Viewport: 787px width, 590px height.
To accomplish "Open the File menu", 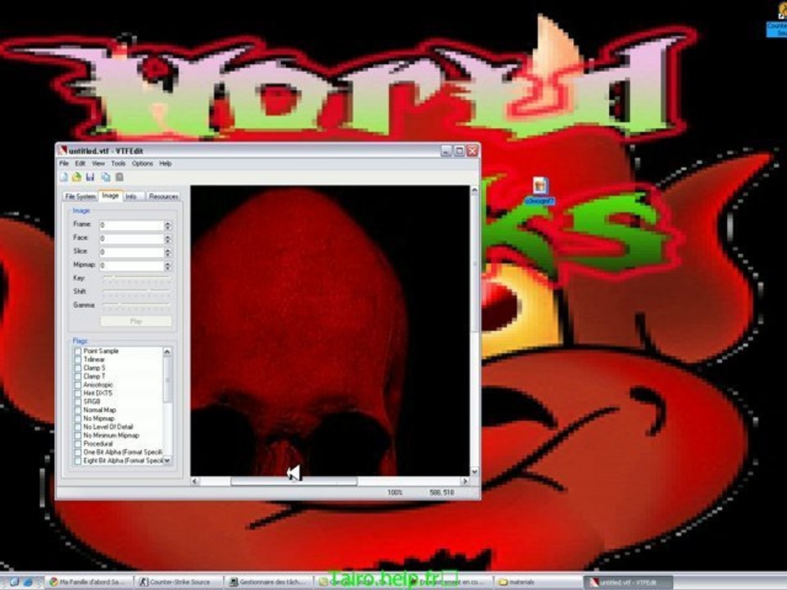I will coord(64,164).
